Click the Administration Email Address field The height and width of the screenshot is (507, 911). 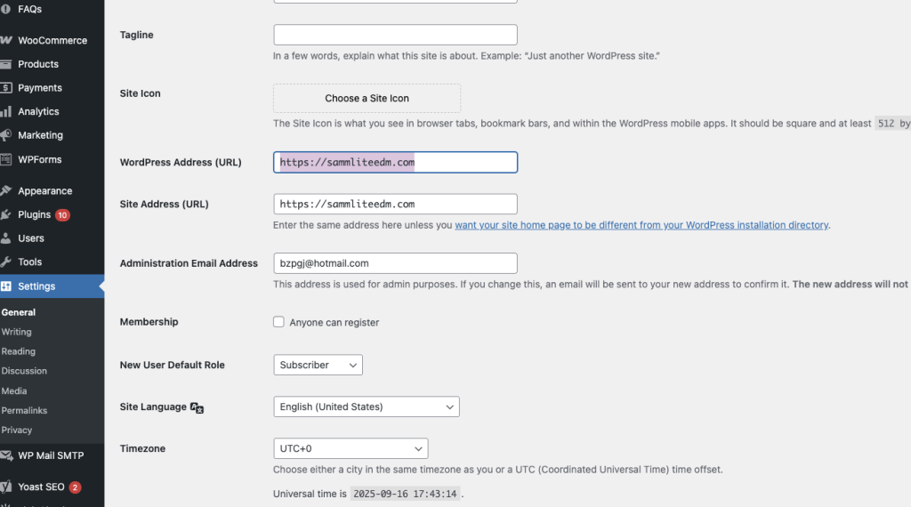tap(395, 263)
